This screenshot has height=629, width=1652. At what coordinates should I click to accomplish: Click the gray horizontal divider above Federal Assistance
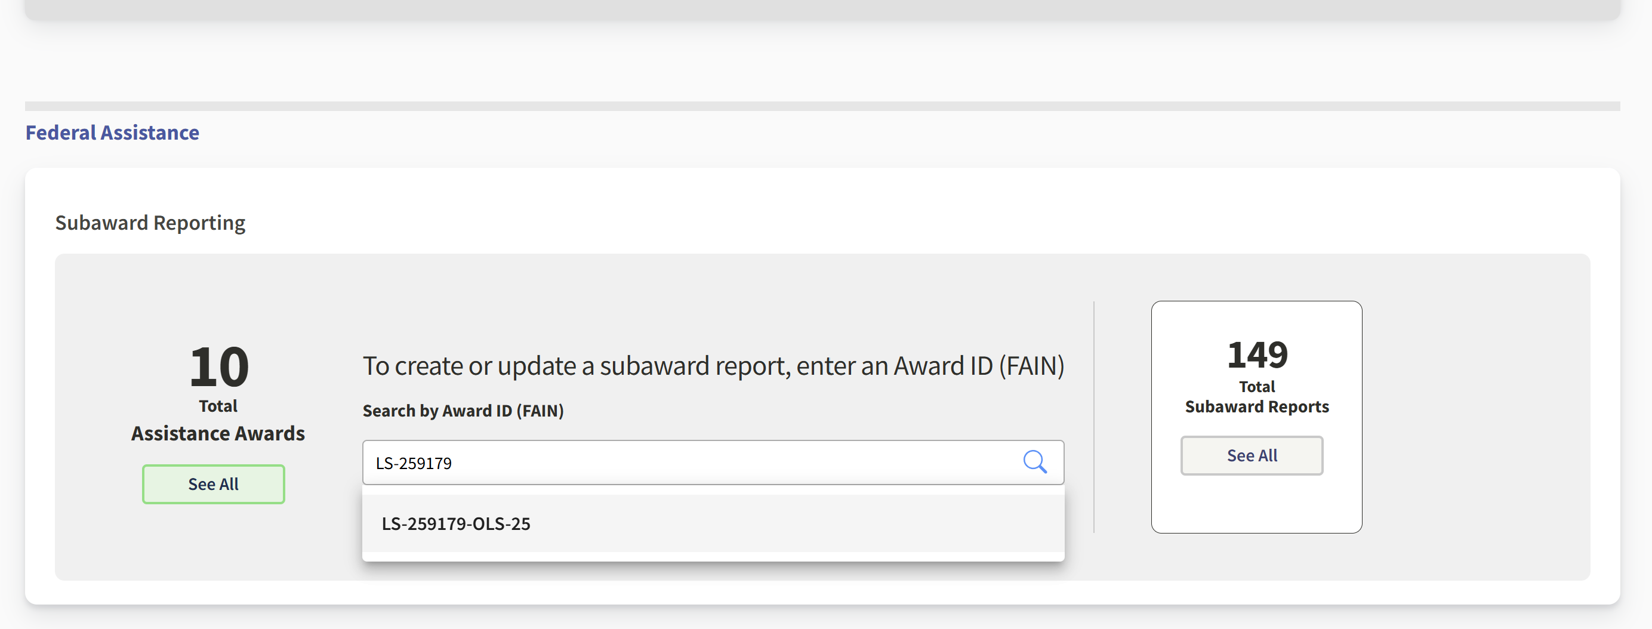coord(822,106)
